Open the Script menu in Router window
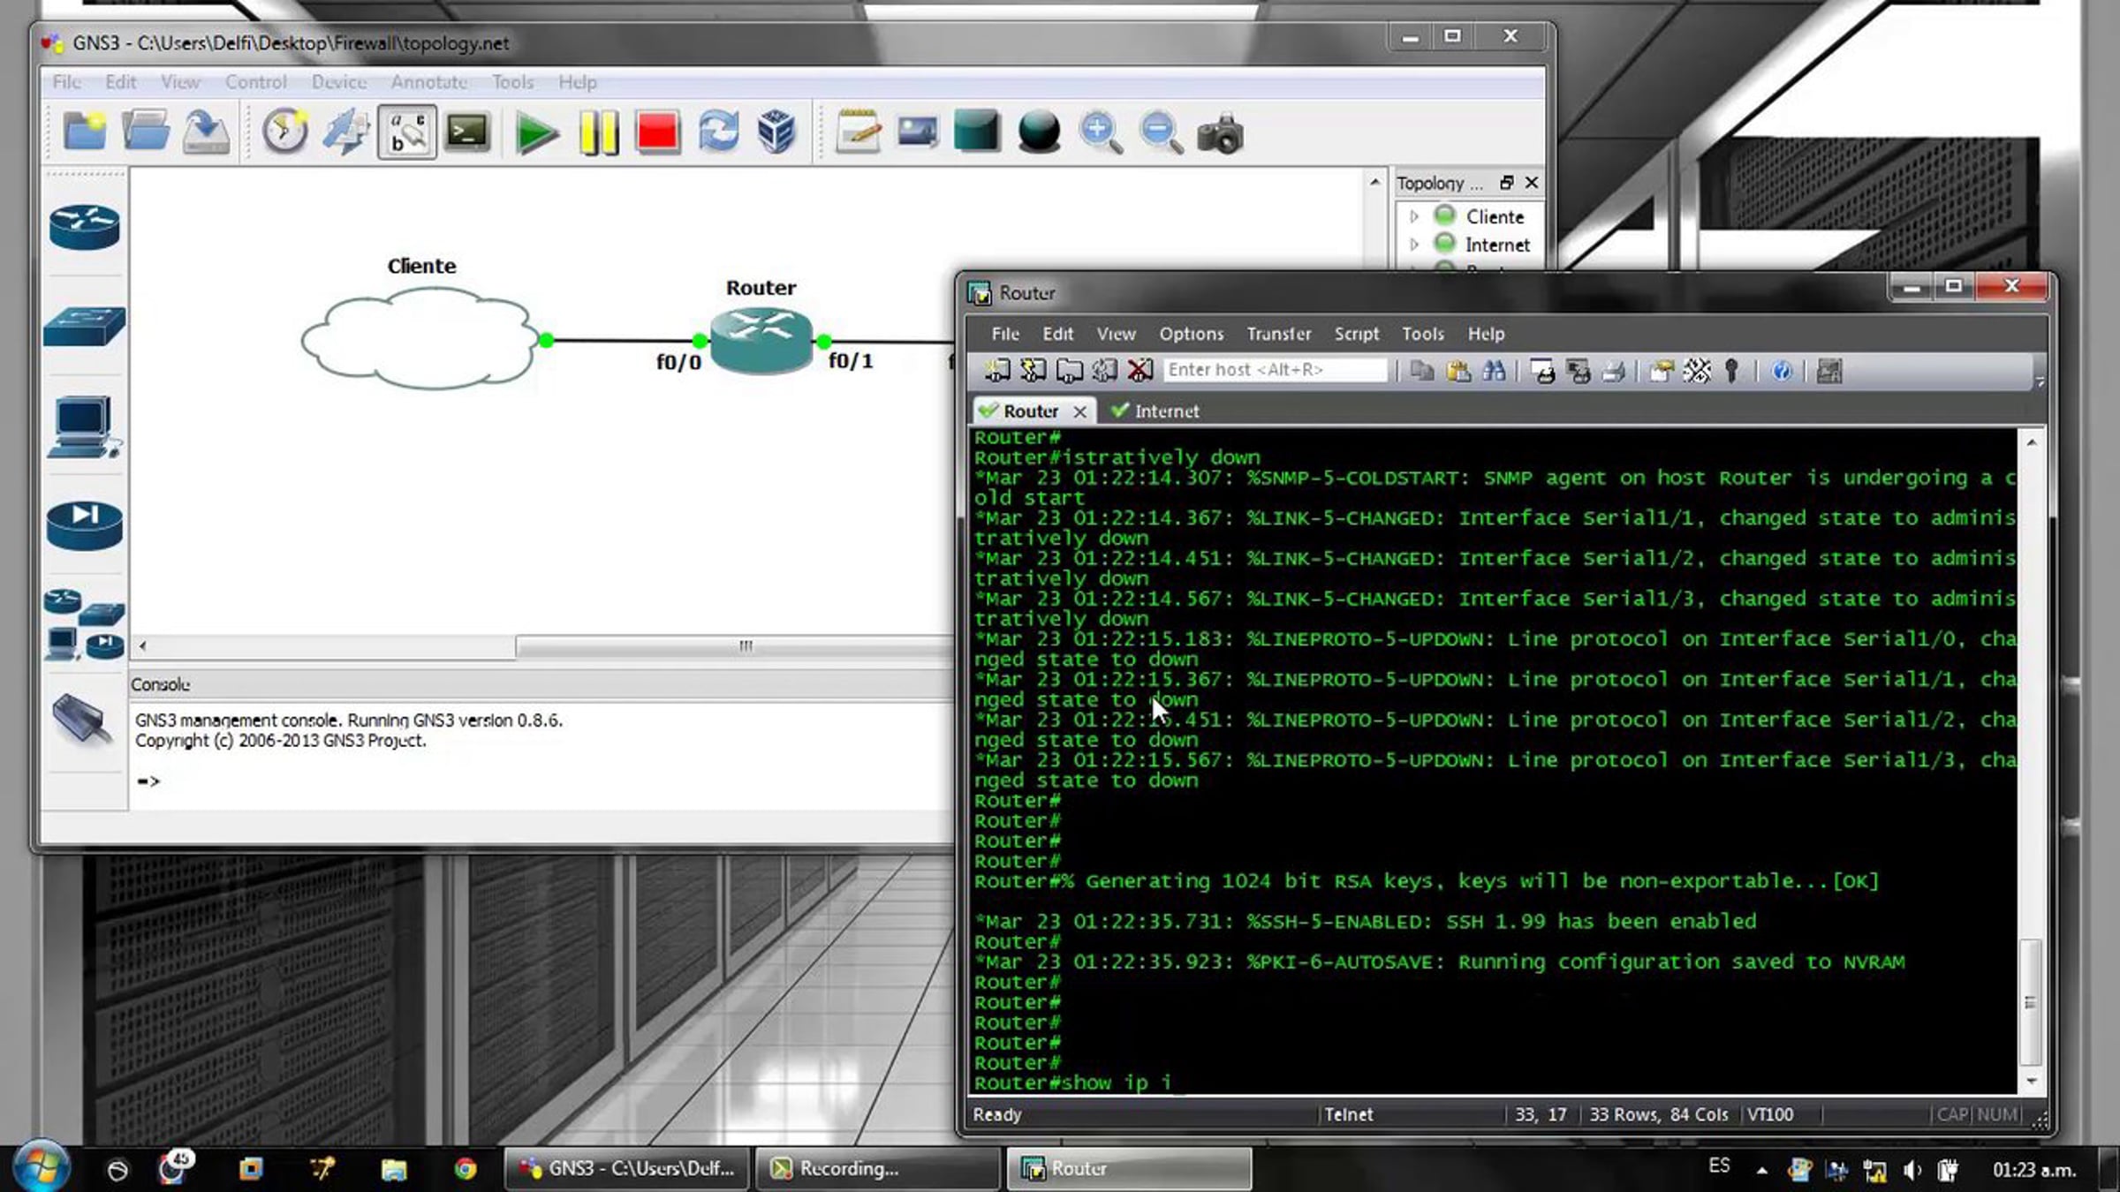 [1357, 334]
